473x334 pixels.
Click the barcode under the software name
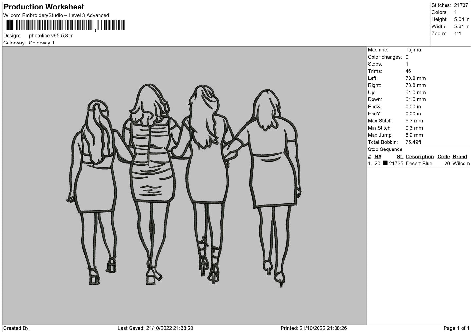coord(64,25)
